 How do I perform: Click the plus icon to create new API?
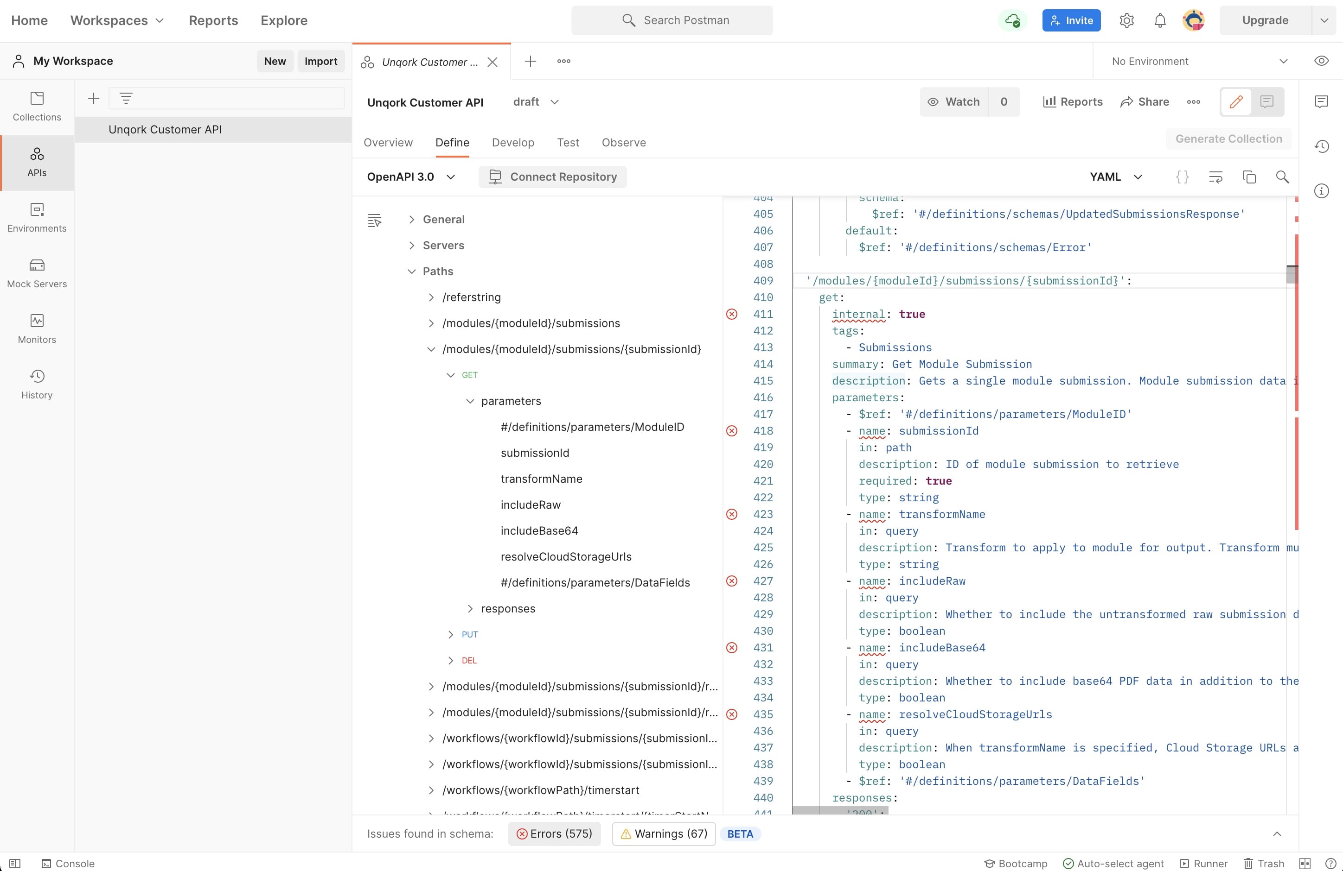[94, 98]
